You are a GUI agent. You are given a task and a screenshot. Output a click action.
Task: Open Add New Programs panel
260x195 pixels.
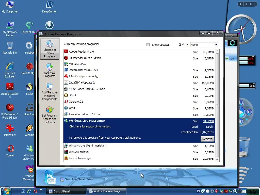coord(50,70)
